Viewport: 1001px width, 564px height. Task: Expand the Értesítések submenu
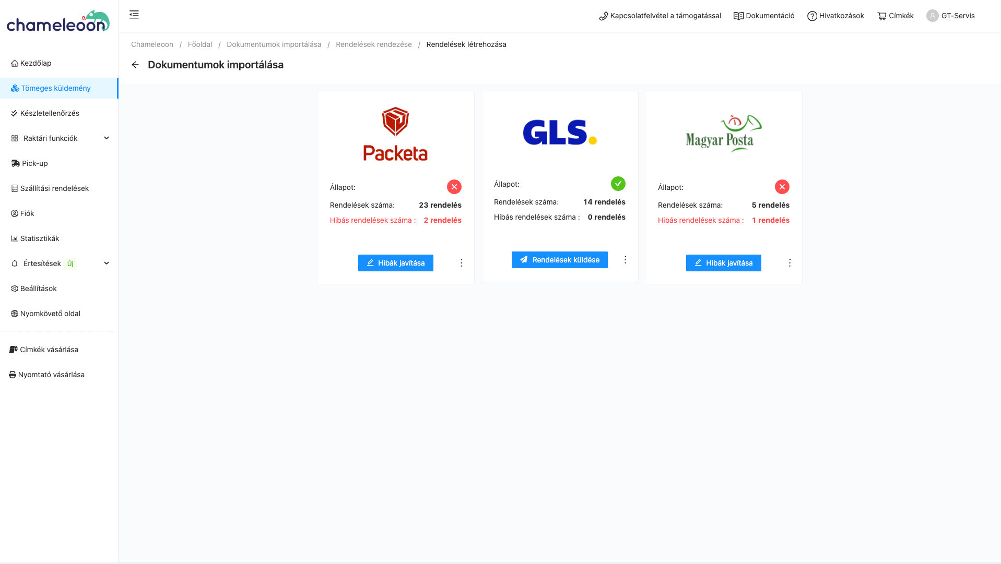[60, 263]
